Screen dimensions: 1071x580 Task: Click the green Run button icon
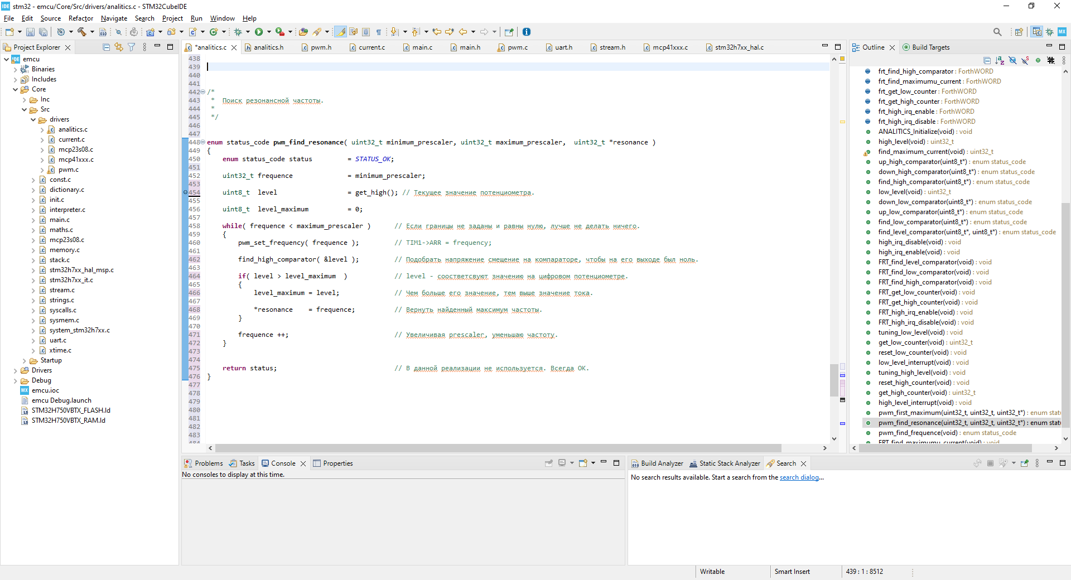(x=259, y=32)
